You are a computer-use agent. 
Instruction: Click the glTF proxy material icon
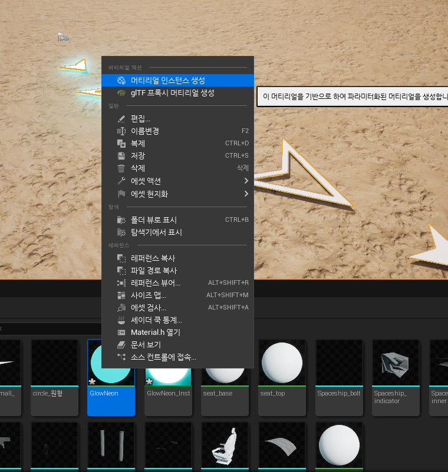coord(121,93)
